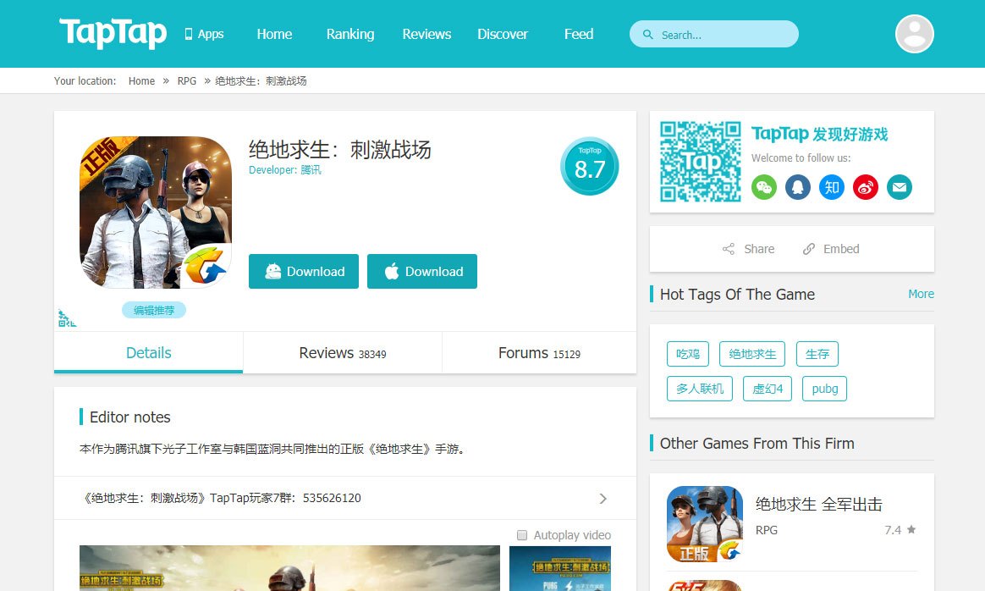The image size is (985, 591).
Task: Click the Android Download button
Action: (304, 272)
